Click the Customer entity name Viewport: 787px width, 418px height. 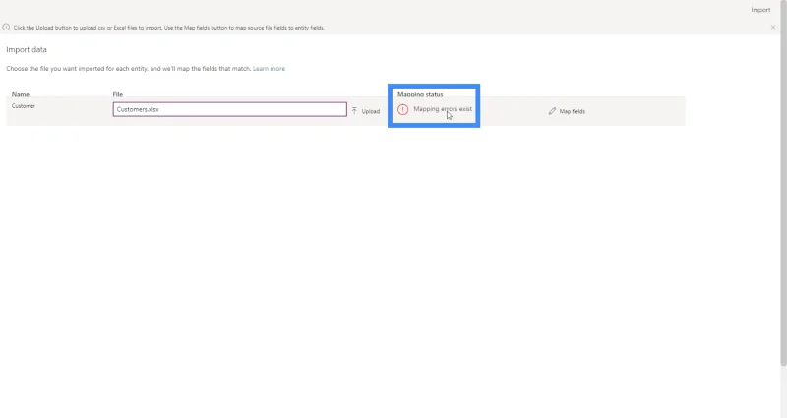[x=24, y=106]
